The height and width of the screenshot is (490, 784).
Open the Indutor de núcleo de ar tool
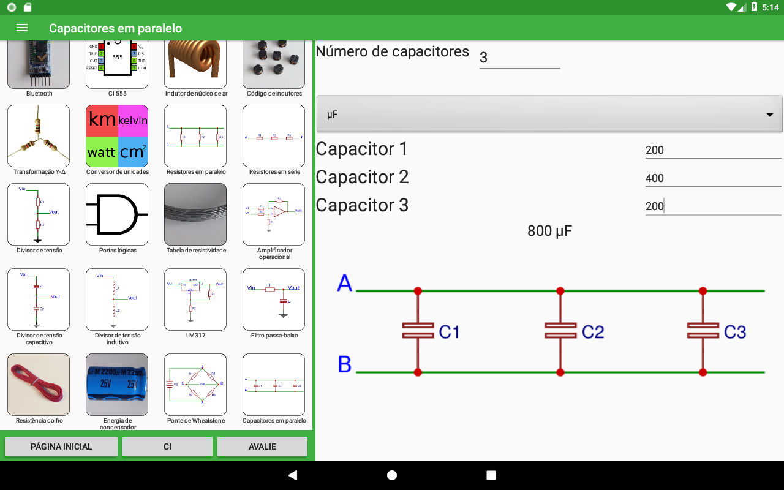[x=195, y=65]
